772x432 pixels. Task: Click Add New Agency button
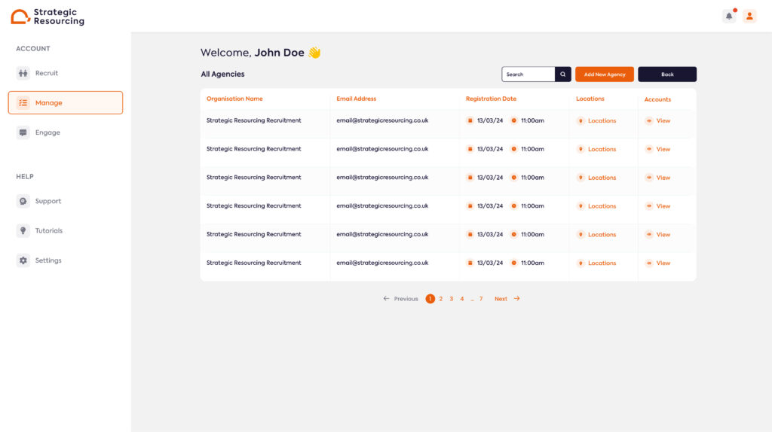pos(605,75)
